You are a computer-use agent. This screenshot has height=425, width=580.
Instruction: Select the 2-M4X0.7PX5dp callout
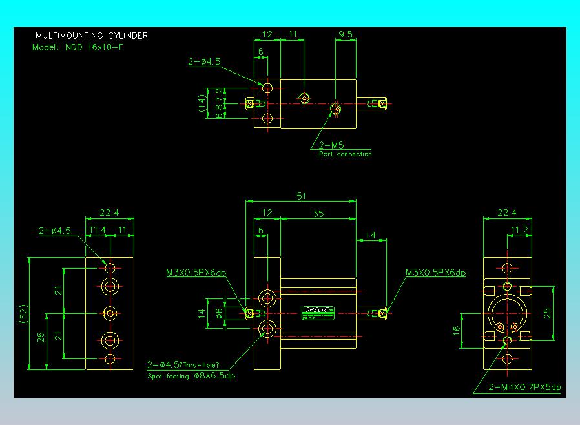click(x=524, y=387)
